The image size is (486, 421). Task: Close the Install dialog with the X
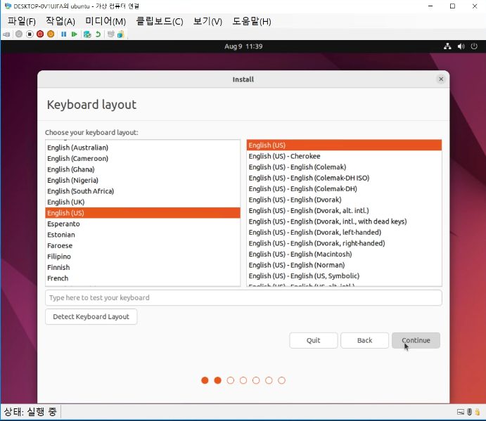pos(441,79)
